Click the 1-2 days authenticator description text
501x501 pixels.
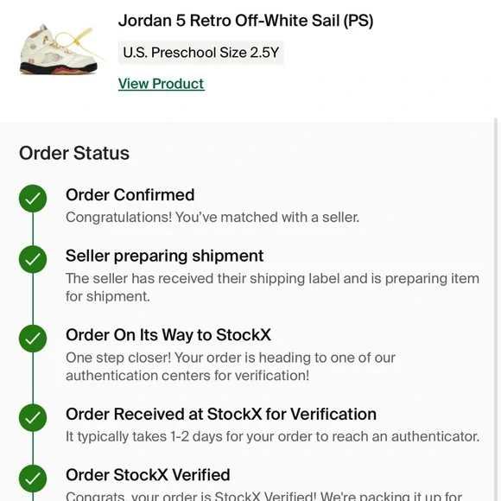point(273,436)
